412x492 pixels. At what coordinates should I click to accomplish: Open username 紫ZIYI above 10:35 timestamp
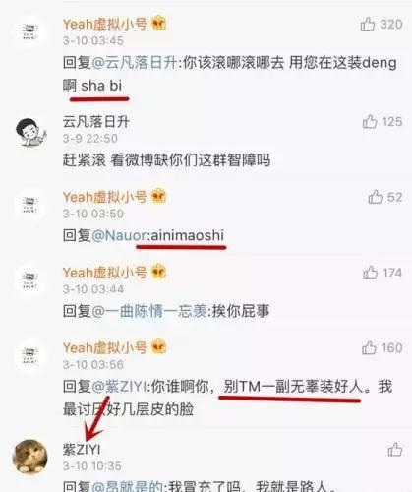click(82, 449)
